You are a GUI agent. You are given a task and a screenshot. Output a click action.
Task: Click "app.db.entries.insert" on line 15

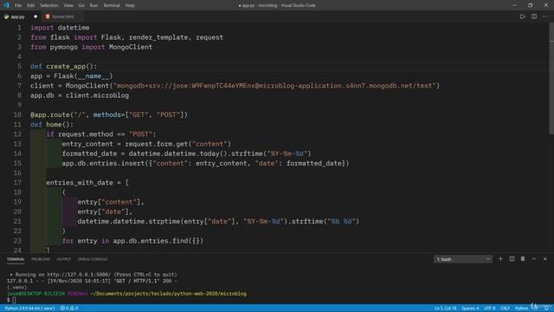click(104, 163)
